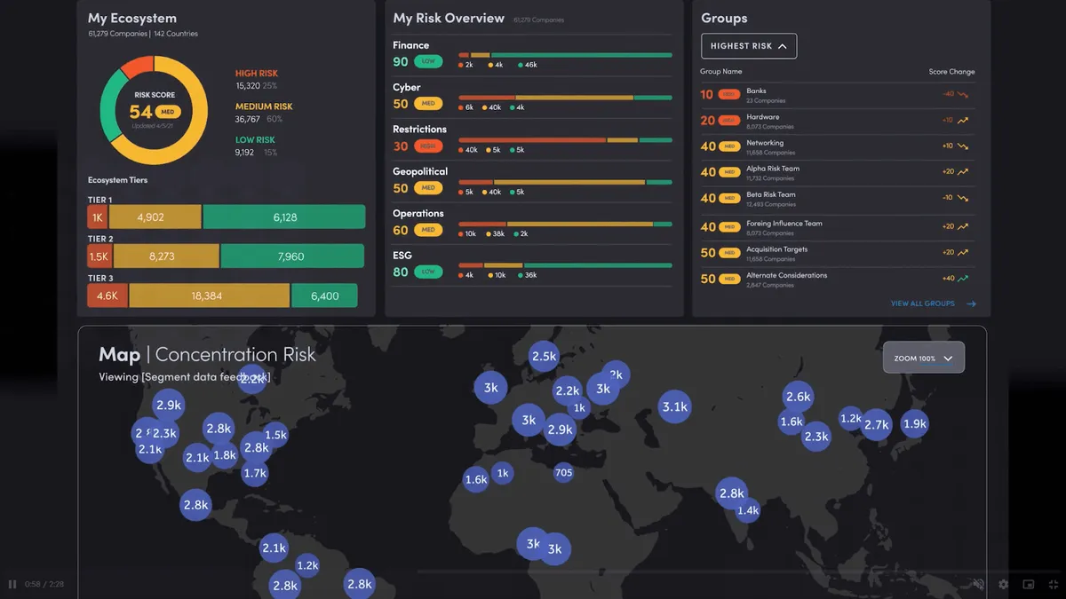Select the 705 cluster bubble on the map
Screen dimensions: 1066x599
coord(563,473)
